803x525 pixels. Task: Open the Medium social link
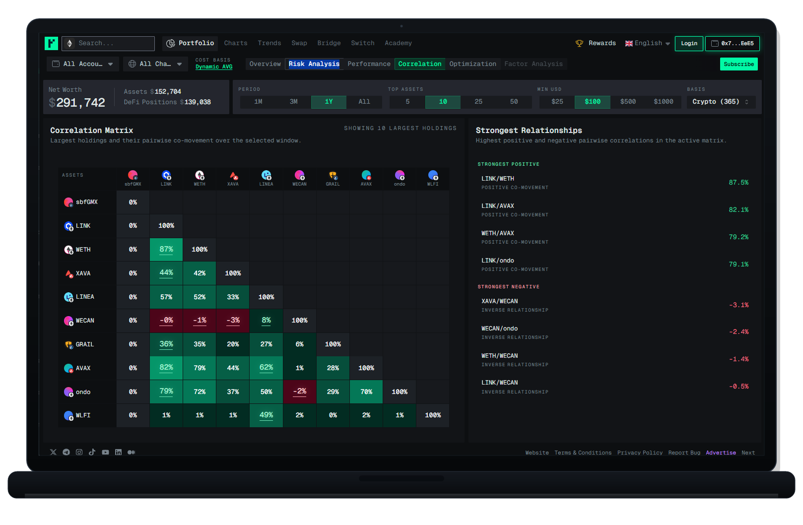131,452
